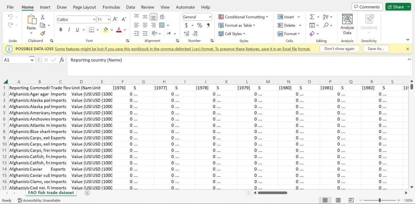Switch to the Formulas ribbon tab
This screenshot has height=204, width=415.
[x=111, y=7]
